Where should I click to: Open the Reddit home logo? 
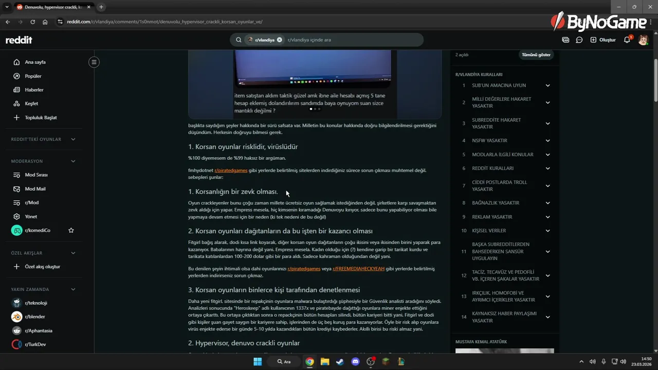click(19, 40)
